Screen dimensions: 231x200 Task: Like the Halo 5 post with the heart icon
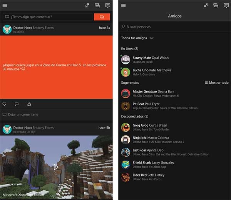click(x=5, y=104)
